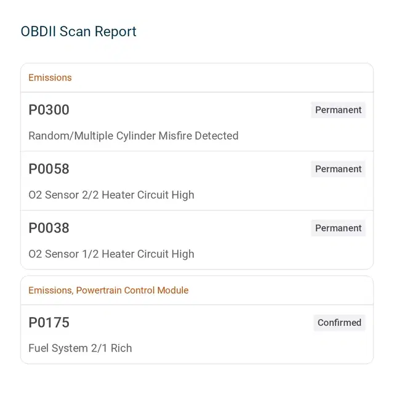394x394 pixels.
Task: Click the Permanent badge next to P0300
Action: [x=338, y=110]
